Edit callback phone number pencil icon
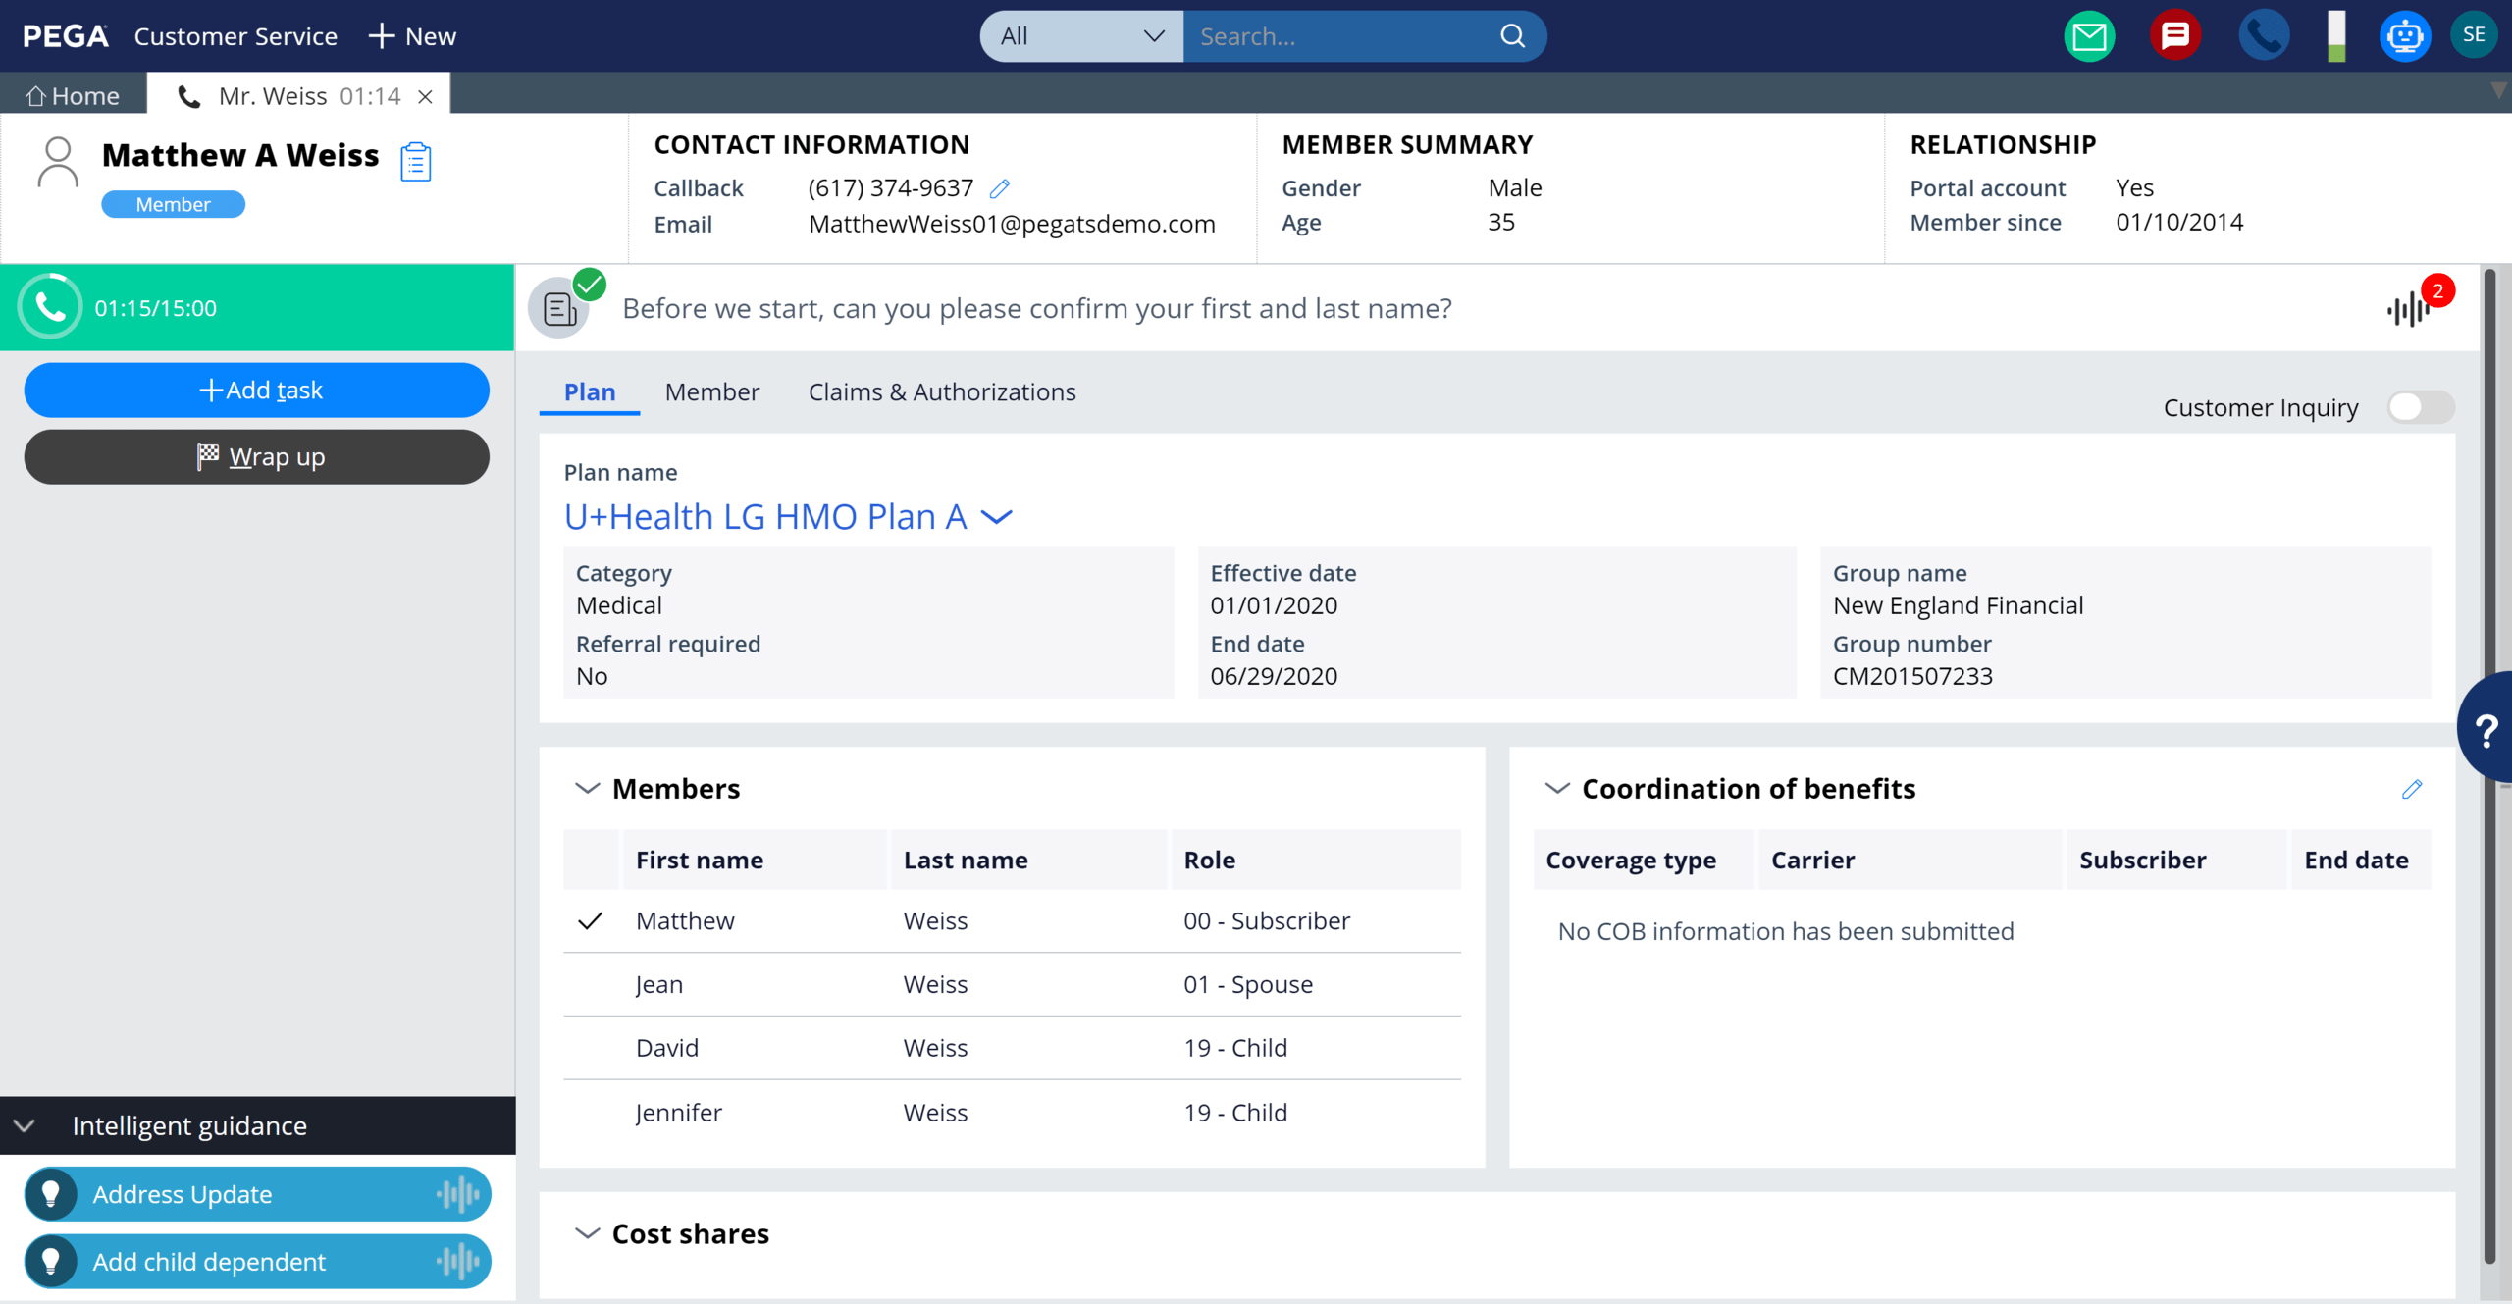The width and height of the screenshot is (2512, 1304). pyautogui.click(x=1000, y=188)
